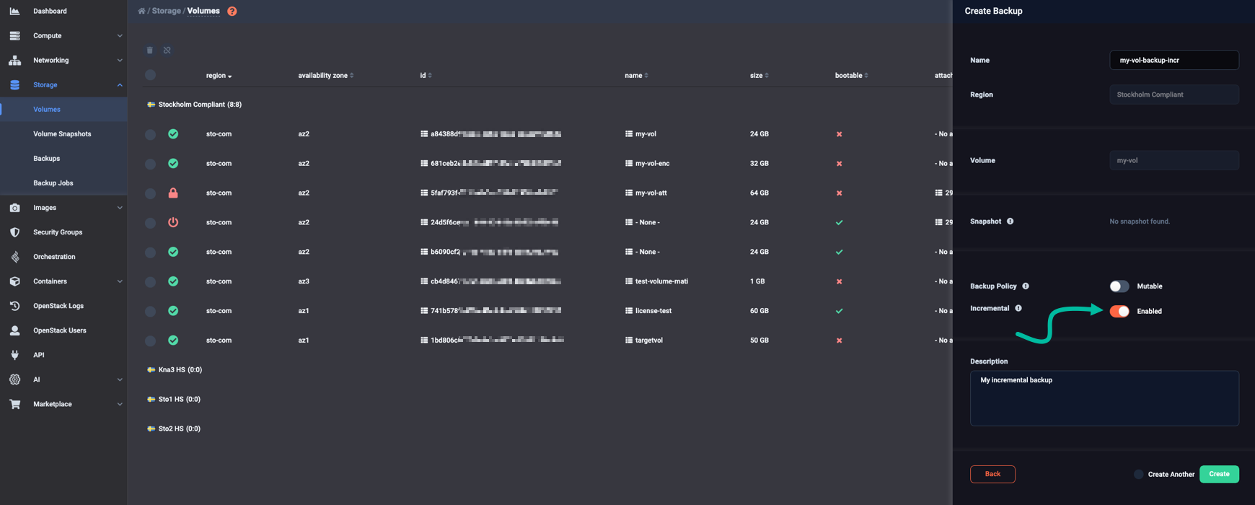The image size is (1255, 505).
Task: Collapse the Storage menu chevron
Action: point(120,84)
